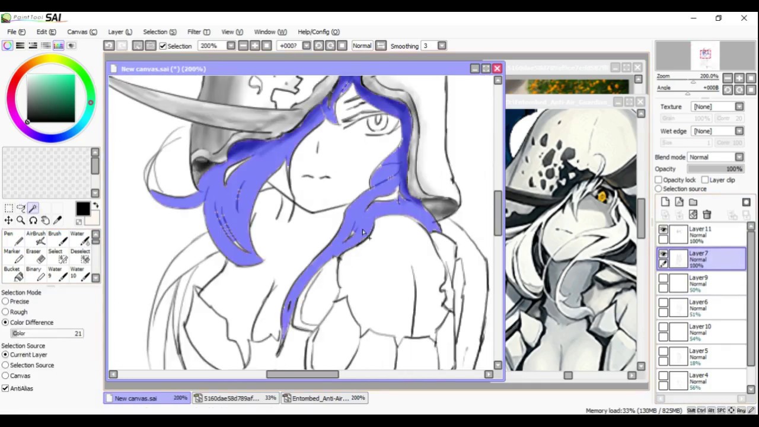The image size is (759, 427).
Task: Enable the Opacity lock checkbox
Action: (x=659, y=180)
